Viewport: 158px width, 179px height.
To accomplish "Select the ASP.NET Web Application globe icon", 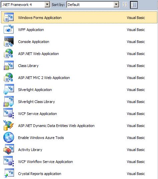I will [x=8, y=53].
